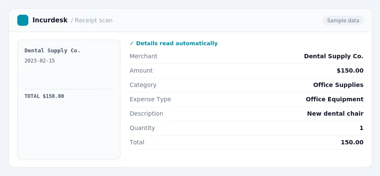Click the Expense Type label
380x176 pixels.
click(x=150, y=99)
